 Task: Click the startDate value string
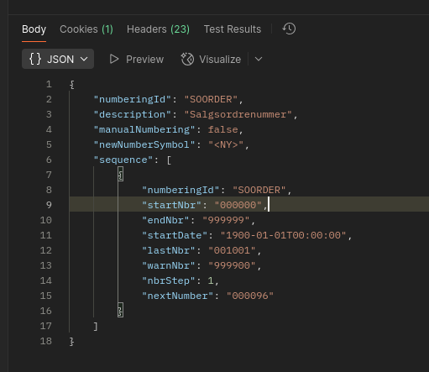[x=283, y=235]
